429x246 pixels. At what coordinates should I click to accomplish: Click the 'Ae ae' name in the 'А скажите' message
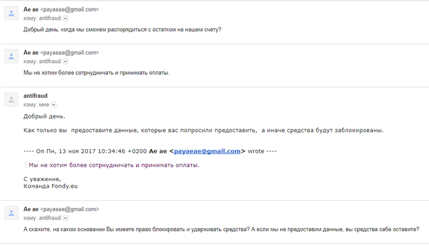coord(31,209)
